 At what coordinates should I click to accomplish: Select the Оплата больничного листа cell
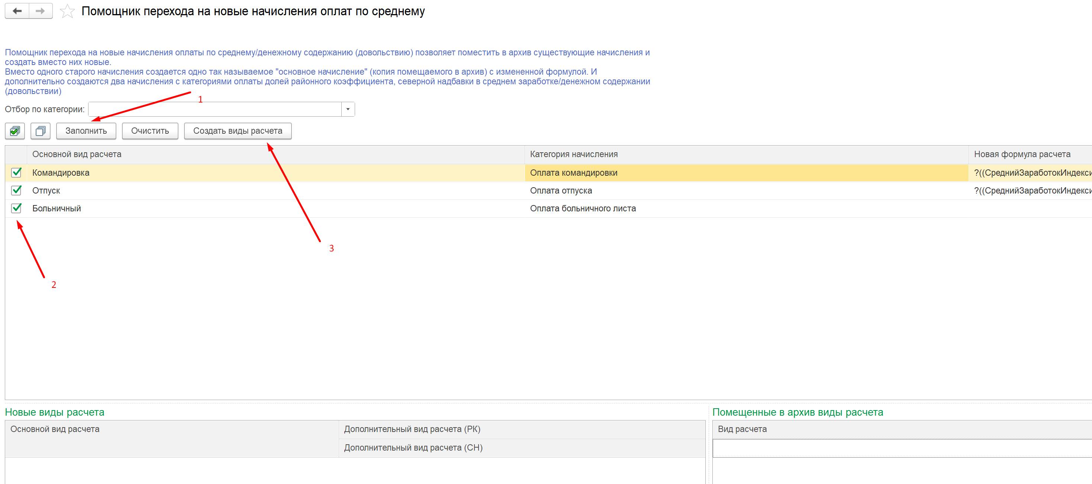click(583, 208)
